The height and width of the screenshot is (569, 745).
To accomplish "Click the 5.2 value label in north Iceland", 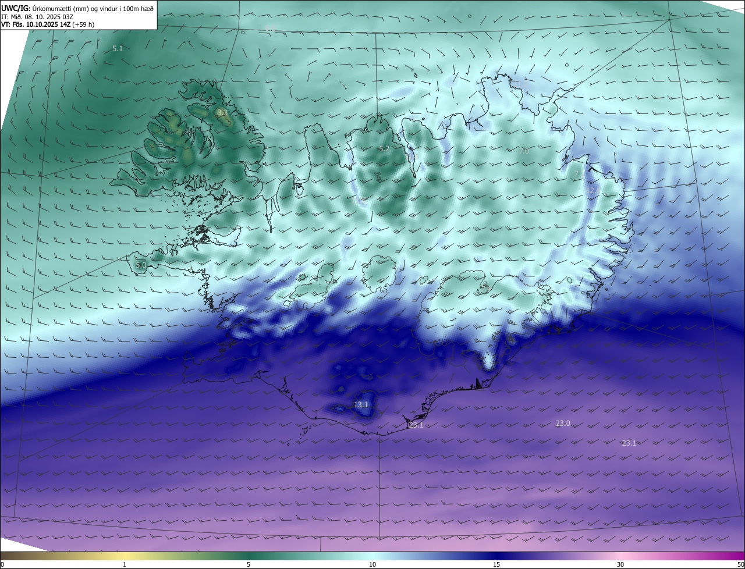I will 384,149.
